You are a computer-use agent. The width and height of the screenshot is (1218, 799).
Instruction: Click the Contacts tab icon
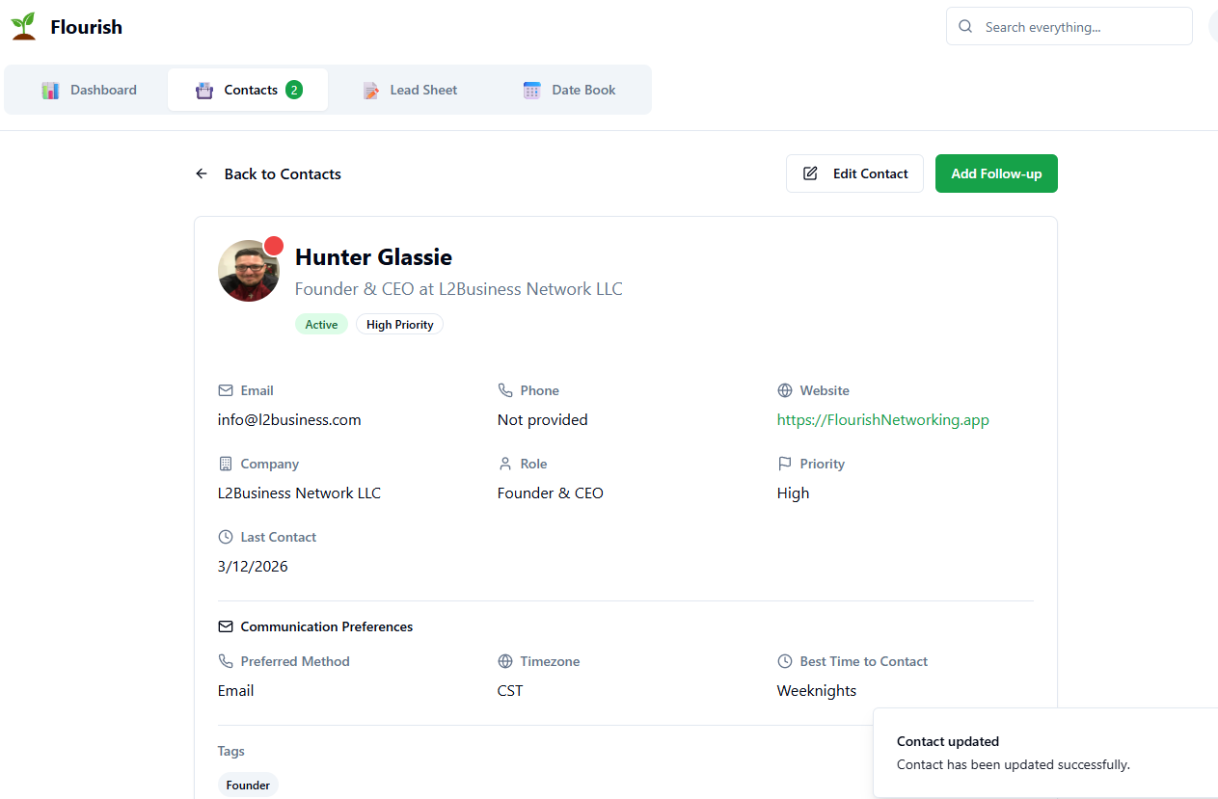(x=204, y=91)
